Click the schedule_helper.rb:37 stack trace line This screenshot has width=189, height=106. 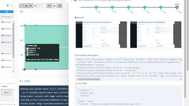pyautogui.click(x=106, y=70)
